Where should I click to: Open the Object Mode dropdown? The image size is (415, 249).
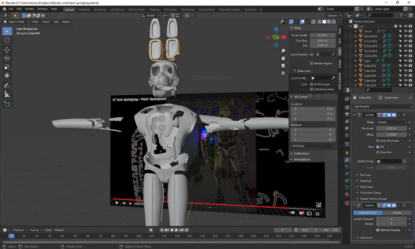coord(17,22)
